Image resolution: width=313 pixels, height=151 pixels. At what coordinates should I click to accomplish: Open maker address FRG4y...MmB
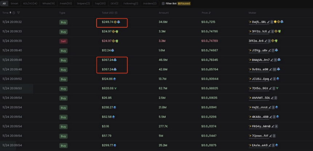(261, 126)
